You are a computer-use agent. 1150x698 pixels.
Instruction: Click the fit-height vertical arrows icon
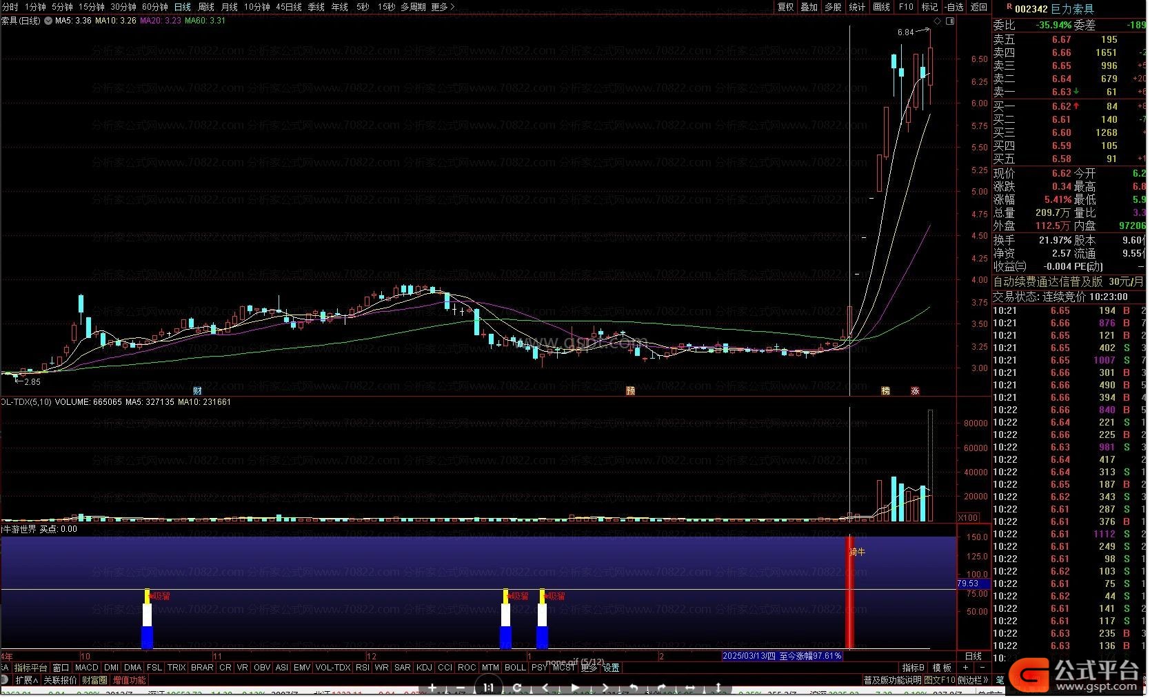coord(718,688)
